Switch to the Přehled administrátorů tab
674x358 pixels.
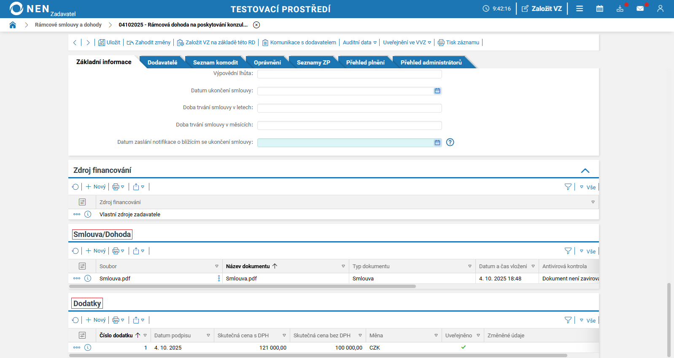pyautogui.click(x=431, y=62)
